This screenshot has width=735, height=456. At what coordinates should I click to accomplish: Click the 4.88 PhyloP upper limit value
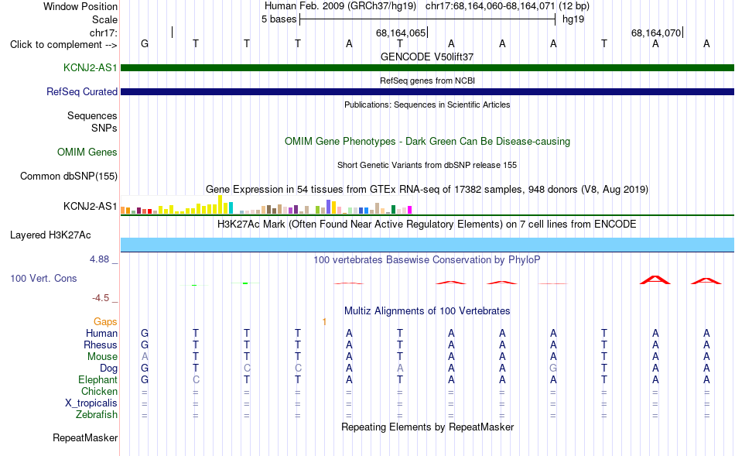point(99,259)
